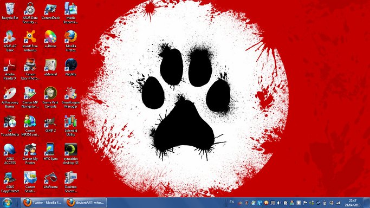Select Canon Easy-Photo shortcut
Image resolution: width=370 pixels, height=208 pixels.
pyautogui.click(x=30, y=69)
